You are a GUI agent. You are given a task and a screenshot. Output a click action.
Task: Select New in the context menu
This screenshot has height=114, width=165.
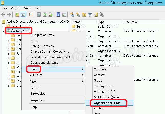click(54, 69)
